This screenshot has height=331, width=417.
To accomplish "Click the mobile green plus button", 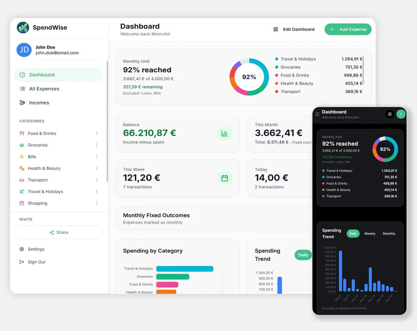I will (401, 114).
